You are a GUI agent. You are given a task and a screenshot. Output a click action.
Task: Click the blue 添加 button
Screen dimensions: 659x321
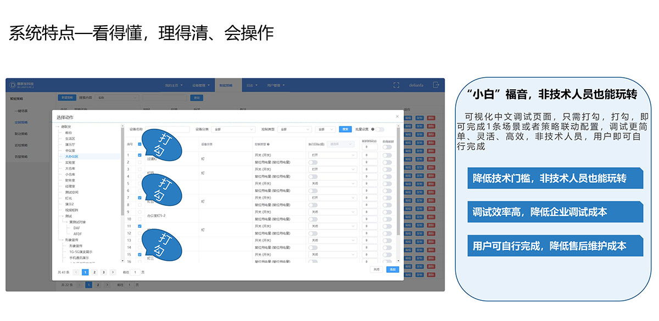[x=392, y=270]
